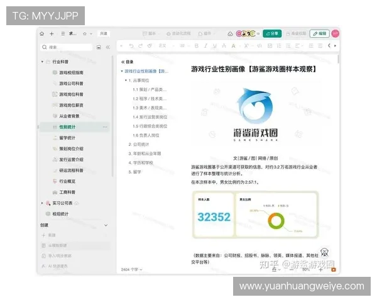Click more options dots on 性别统计
The height and width of the screenshot is (302, 377).
pyautogui.click(x=105, y=127)
